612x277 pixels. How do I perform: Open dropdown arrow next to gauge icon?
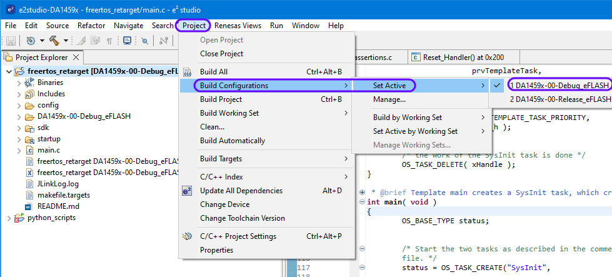(x=41, y=41)
